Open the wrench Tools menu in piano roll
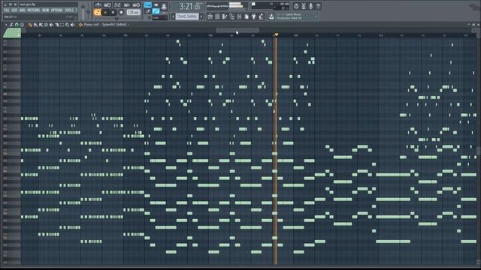 click(x=11, y=25)
